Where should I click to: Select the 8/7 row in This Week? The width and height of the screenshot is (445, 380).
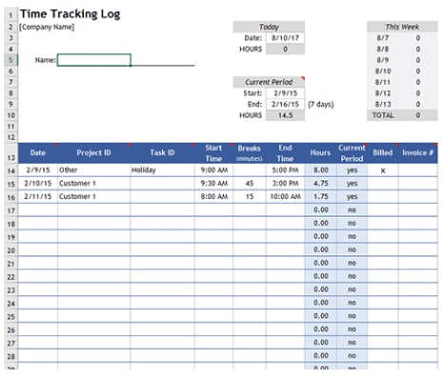click(402, 38)
